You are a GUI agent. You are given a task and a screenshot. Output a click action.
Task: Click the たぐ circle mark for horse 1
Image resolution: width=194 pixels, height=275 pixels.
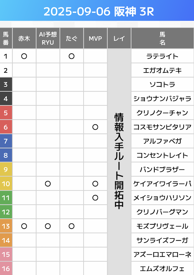(72, 56)
